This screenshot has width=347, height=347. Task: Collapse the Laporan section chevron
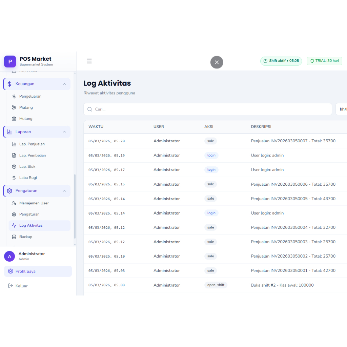[x=64, y=132]
